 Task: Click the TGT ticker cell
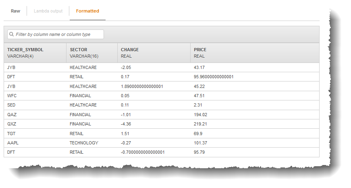click(x=12, y=134)
